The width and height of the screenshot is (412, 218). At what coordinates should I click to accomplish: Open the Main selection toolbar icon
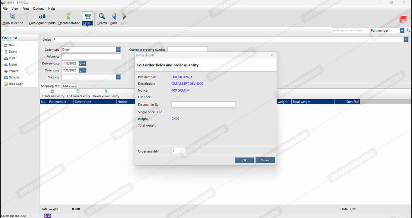pyautogui.click(x=12, y=17)
